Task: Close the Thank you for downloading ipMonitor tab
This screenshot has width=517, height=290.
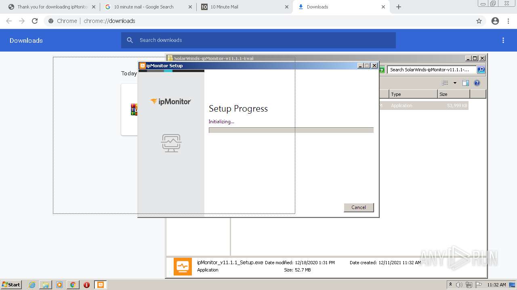Action: click(x=94, y=7)
